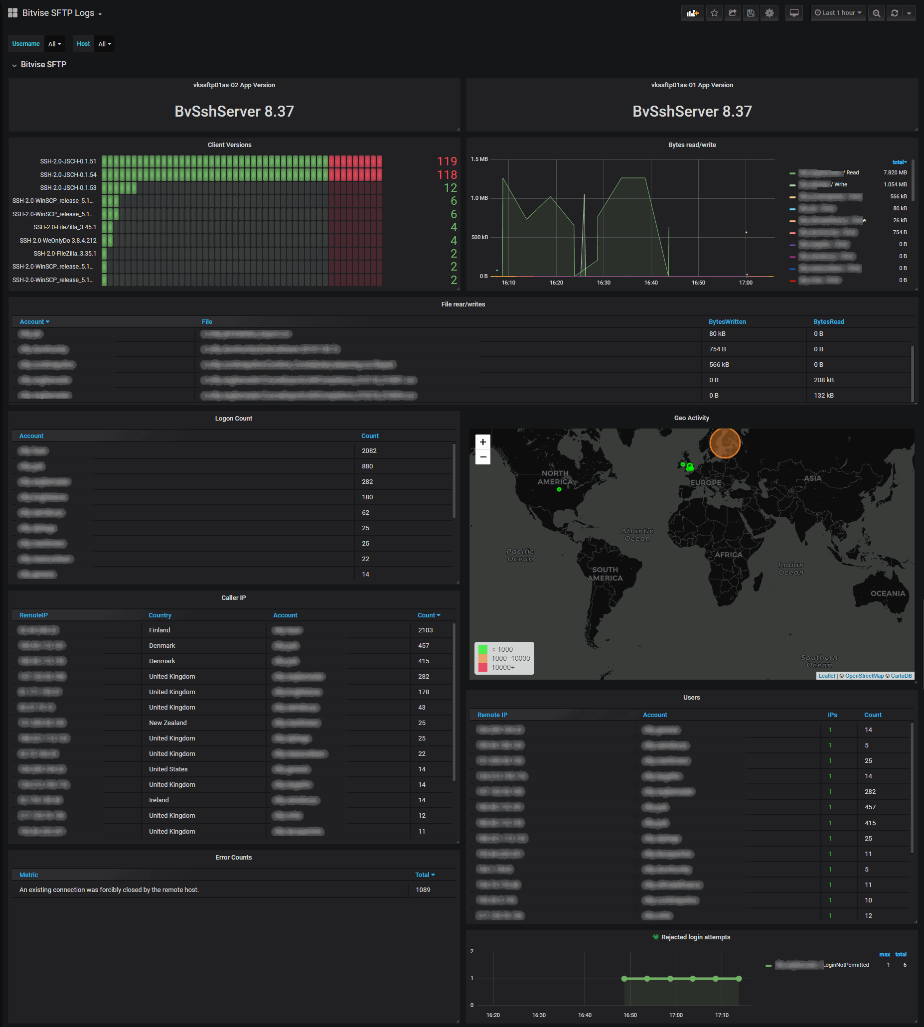924x1027 pixels.
Task: Add a new panel to the dashboard
Action: [692, 13]
